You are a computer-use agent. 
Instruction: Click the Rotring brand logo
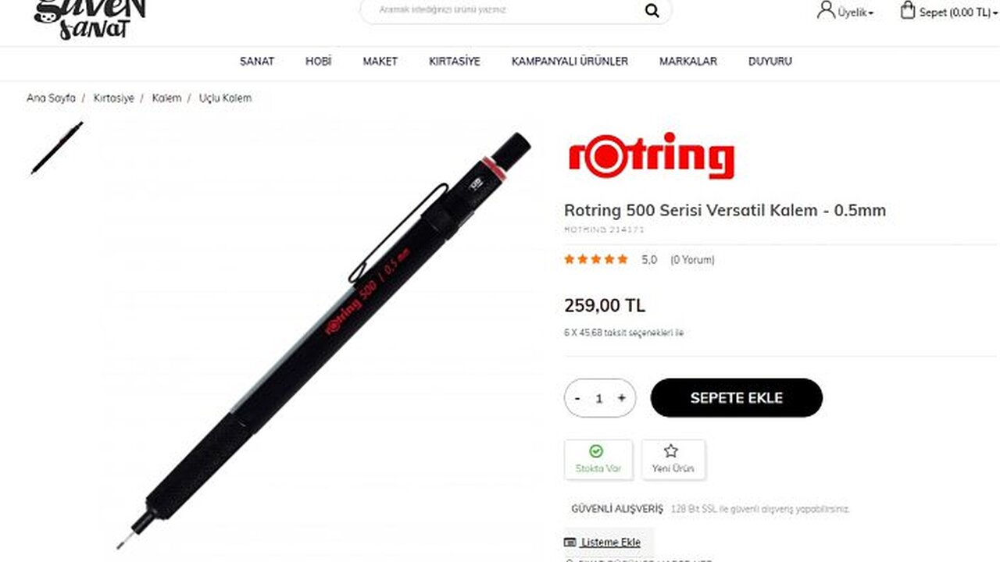coord(652,156)
